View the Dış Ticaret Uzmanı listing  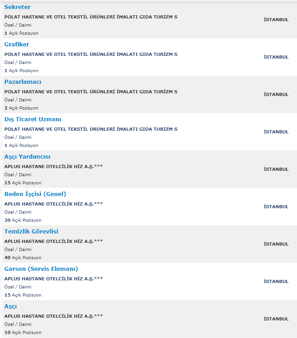click(33, 119)
